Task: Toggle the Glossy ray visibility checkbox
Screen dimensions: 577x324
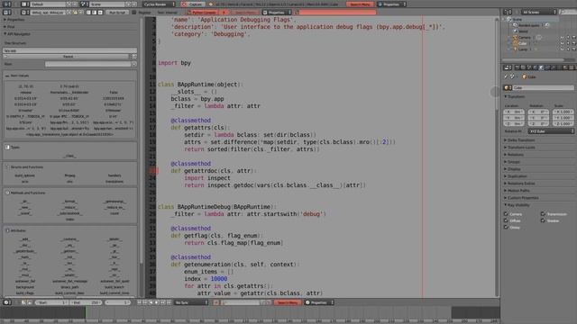Action: (x=507, y=228)
